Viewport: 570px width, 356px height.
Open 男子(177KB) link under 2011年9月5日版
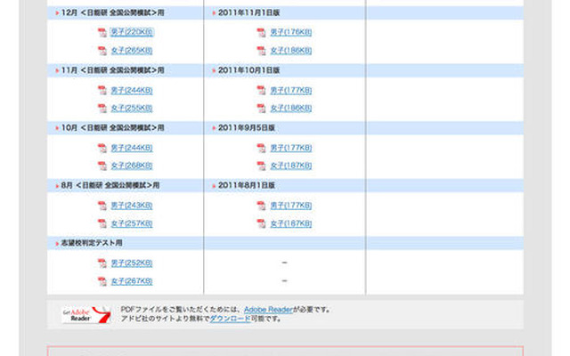pos(291,148)
